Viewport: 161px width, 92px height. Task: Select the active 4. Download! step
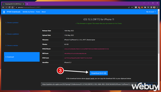(x=22, y=57)
